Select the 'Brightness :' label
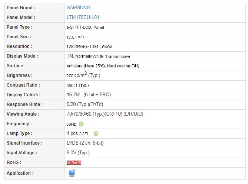 [x=20, y=75]
